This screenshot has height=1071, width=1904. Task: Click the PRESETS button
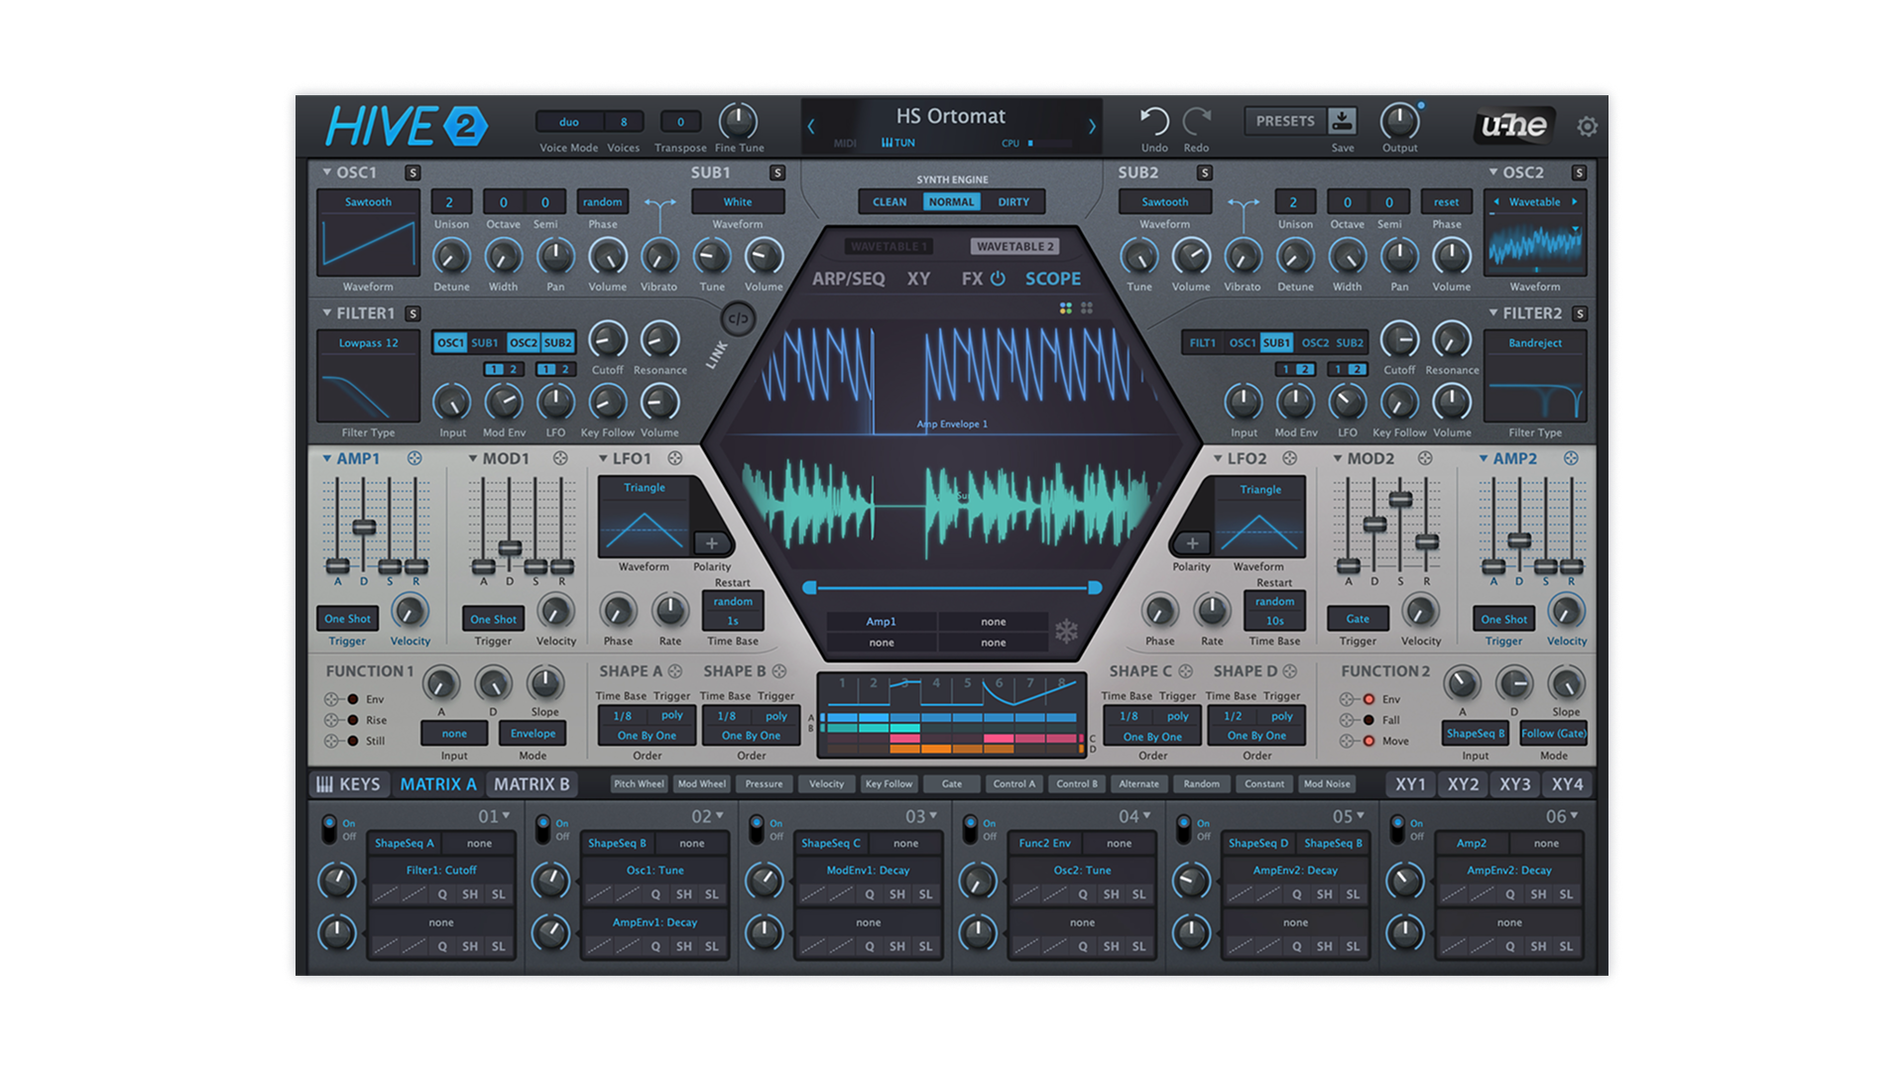click(x=1285, y=121)
